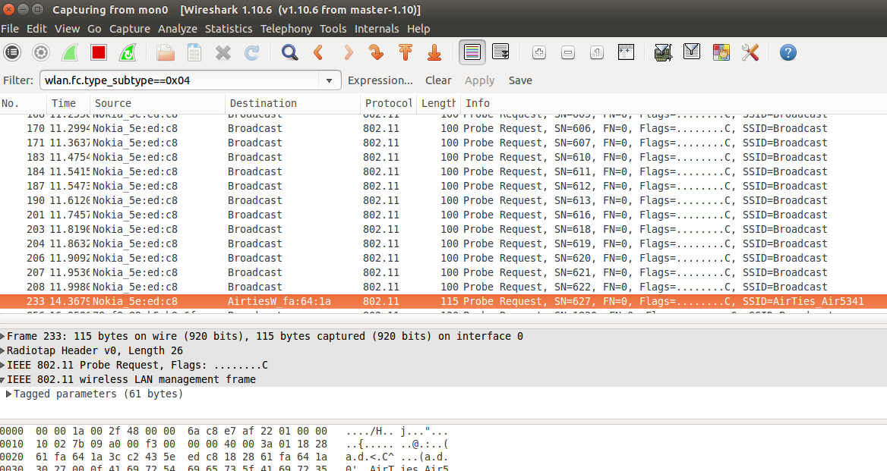Expand the Tagged parameters tree node

9,394
